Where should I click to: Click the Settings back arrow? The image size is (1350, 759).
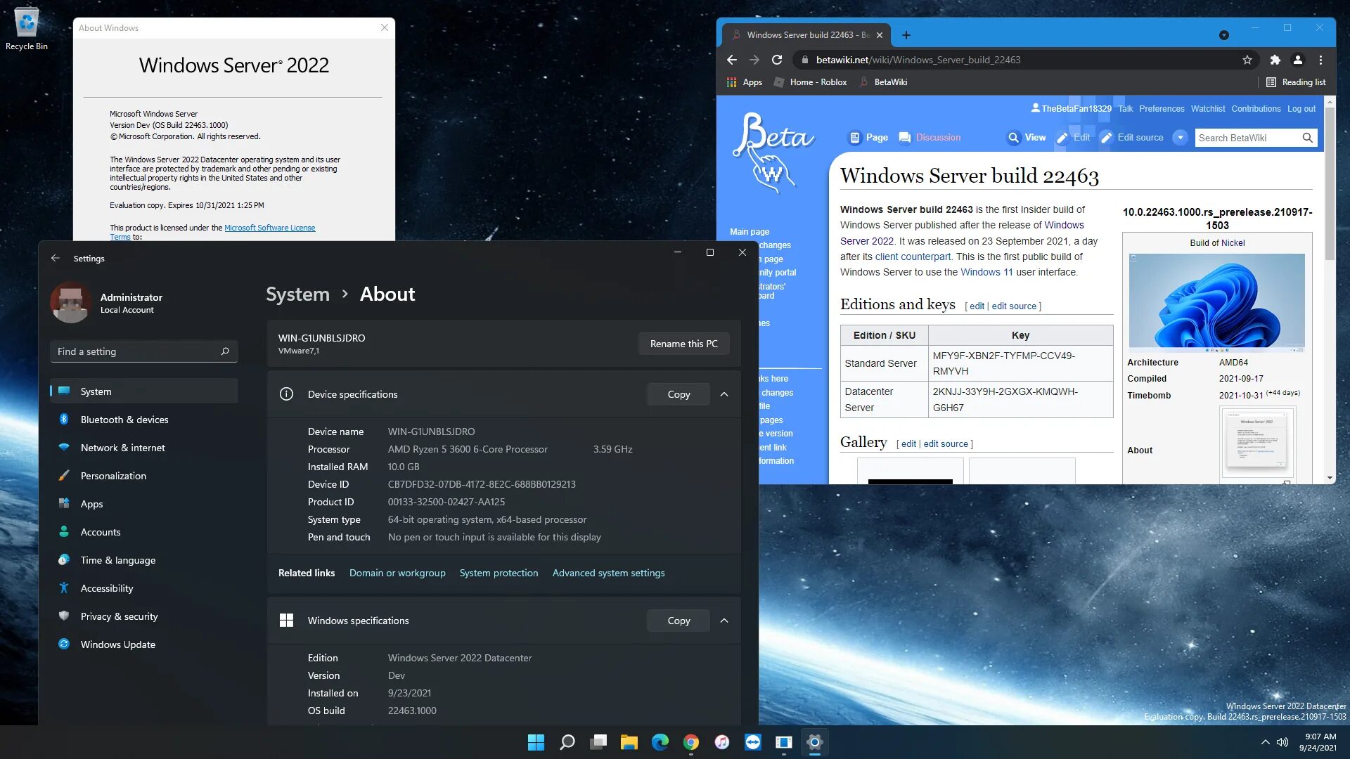56,258
